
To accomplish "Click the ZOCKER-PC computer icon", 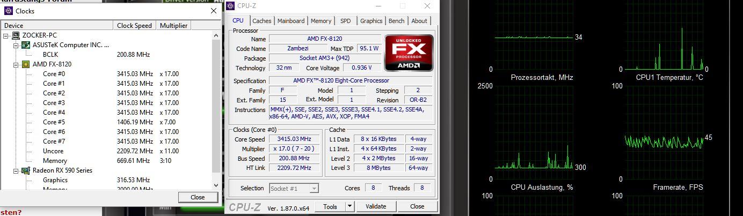I will pos(16,35).
